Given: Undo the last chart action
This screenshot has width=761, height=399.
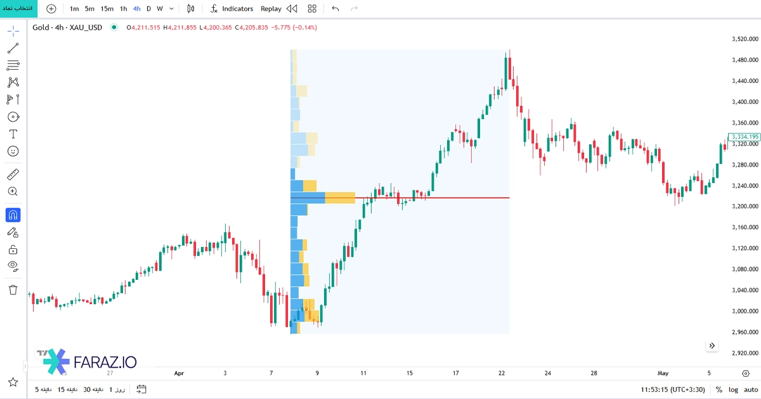Looking at the screenshot, I should pyautogui.click(x=335, y=8).
